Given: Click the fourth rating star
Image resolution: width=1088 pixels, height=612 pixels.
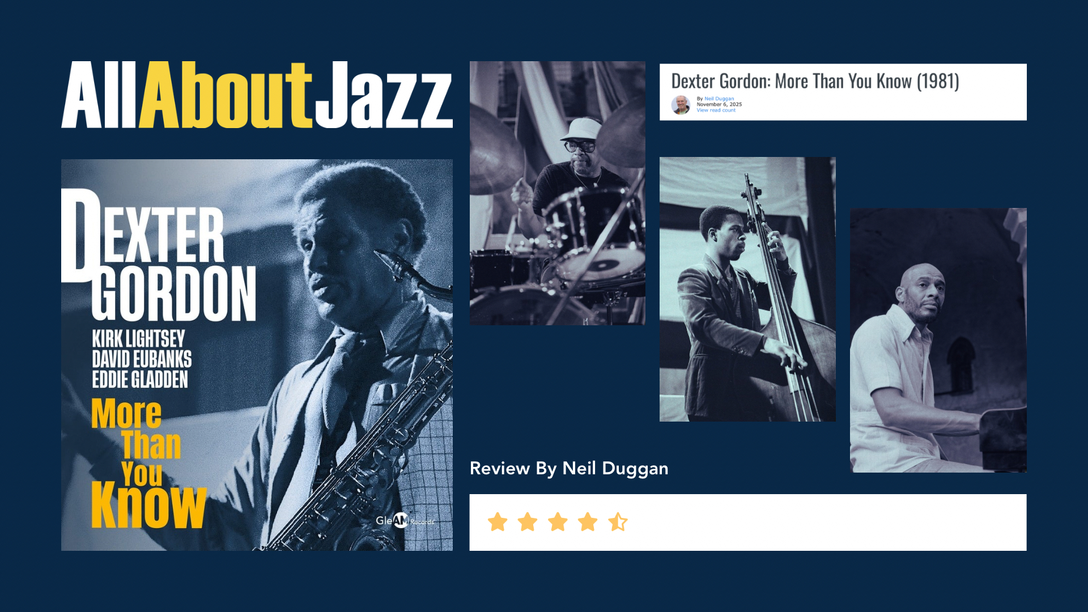Looking at the screenshot, I should [588, 522].
